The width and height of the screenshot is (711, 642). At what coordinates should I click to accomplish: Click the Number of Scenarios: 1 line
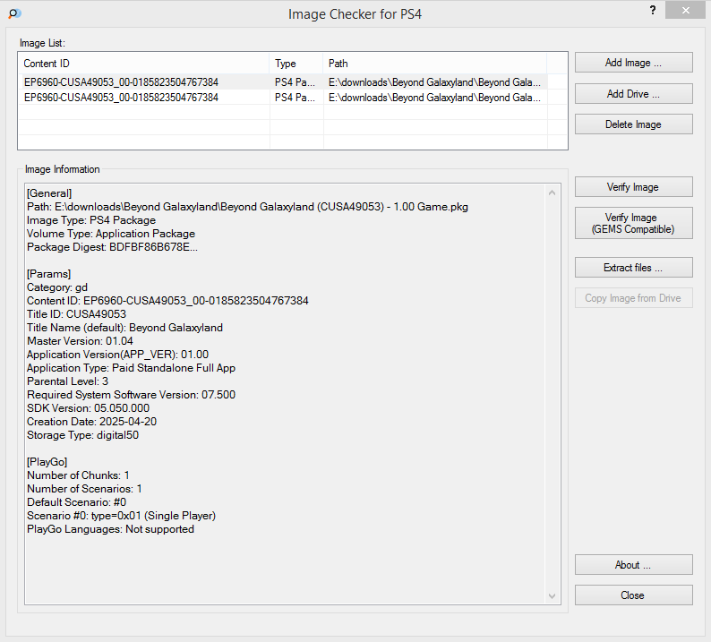[84, 489]
